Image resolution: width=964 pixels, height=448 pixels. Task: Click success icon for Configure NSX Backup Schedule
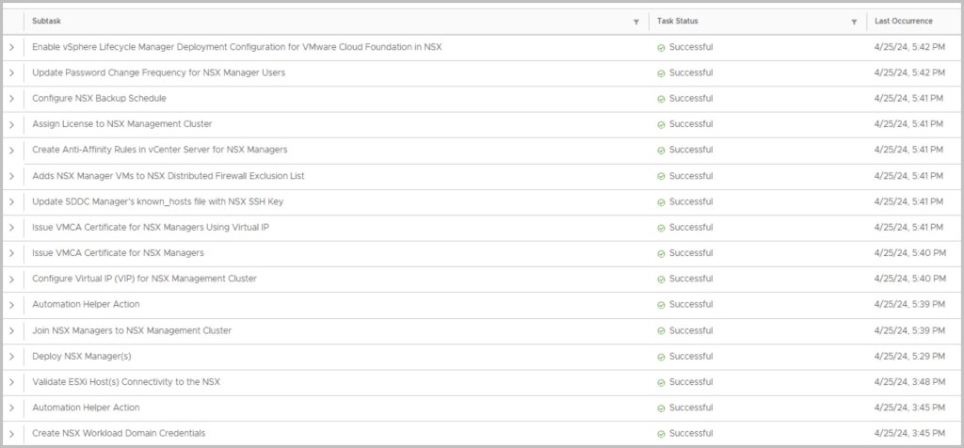pos(661,99)
